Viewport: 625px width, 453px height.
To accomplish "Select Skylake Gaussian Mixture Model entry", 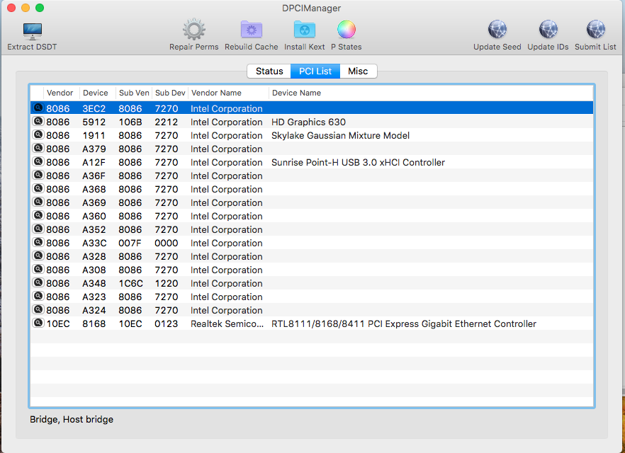I will tap(340, 136).
